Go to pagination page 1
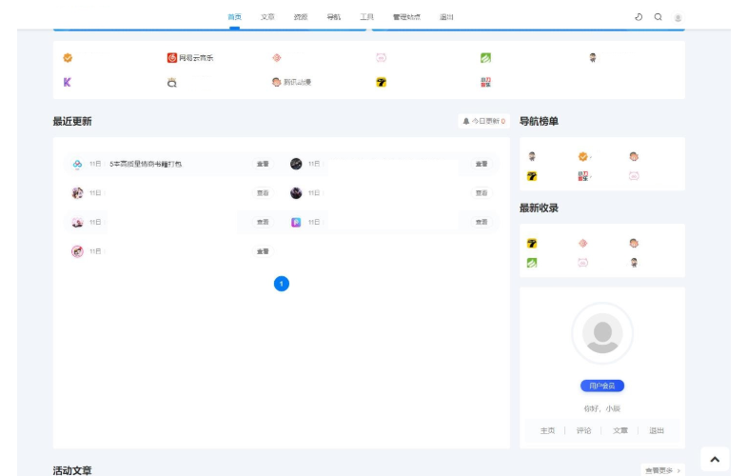 281,284
